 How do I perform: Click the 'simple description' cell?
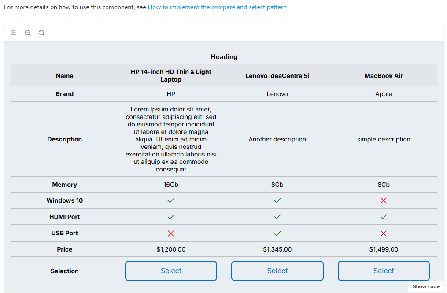tap(384, 139)
